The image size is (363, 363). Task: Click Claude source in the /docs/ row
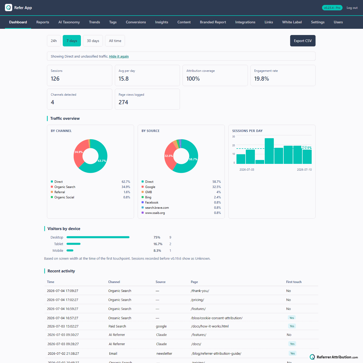coord(161,344)
